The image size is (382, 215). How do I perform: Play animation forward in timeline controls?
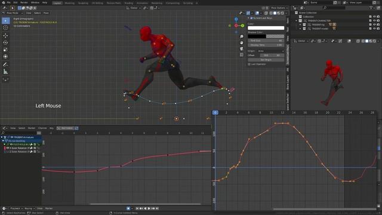(149, 208)
